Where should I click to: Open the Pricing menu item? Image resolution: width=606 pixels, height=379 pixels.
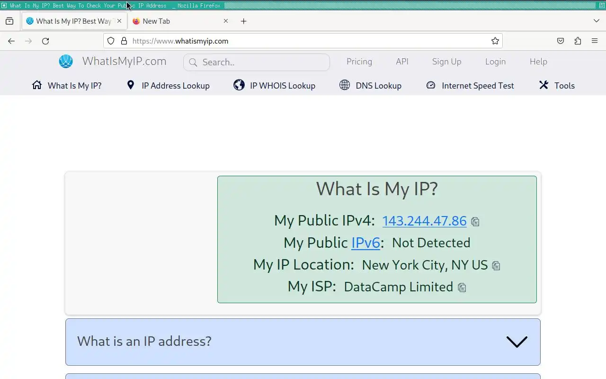359,62
